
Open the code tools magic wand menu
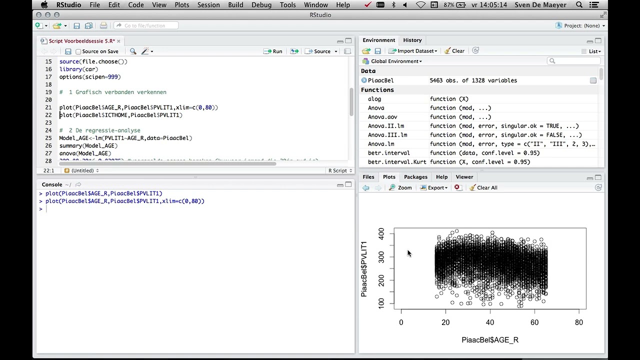[147, 51]
